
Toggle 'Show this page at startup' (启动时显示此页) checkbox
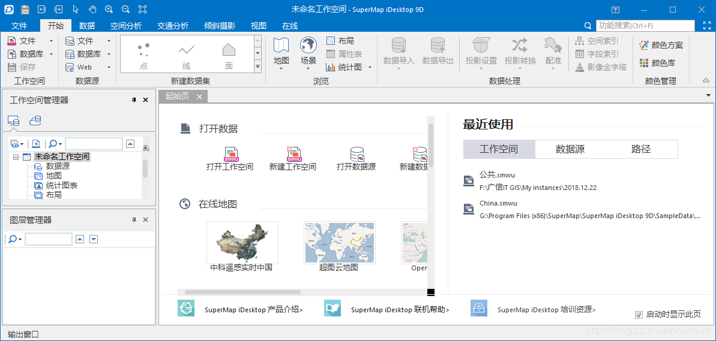click(639, 315)
